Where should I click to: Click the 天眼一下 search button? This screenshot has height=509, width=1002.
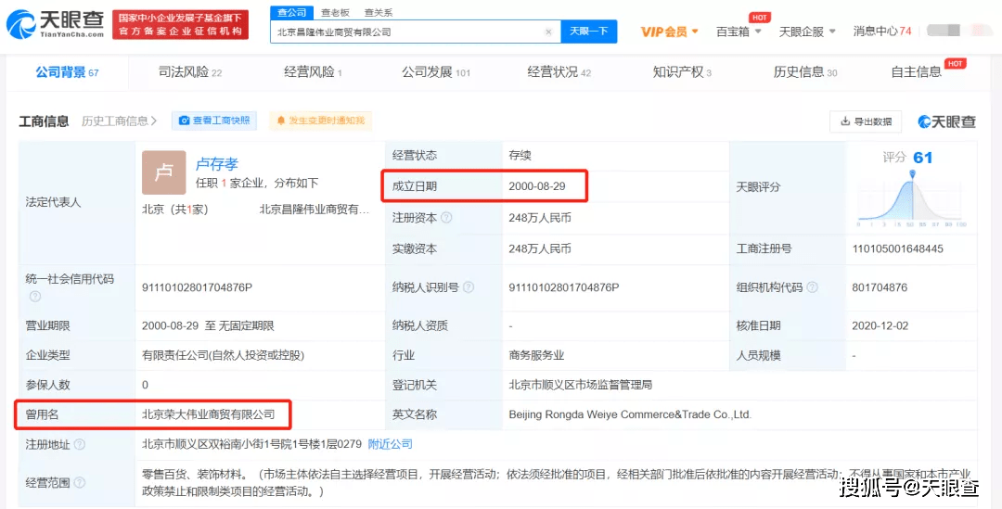pyautogui.click(x=588, y=32)
